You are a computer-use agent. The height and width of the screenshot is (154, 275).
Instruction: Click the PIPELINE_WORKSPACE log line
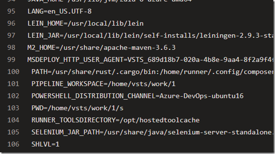pyautogui.click(x=103, y=84)
